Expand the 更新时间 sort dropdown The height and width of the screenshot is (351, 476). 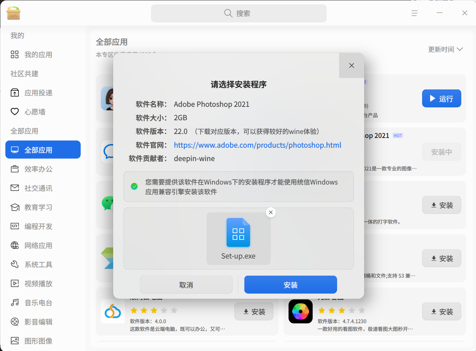coord(446,50)
